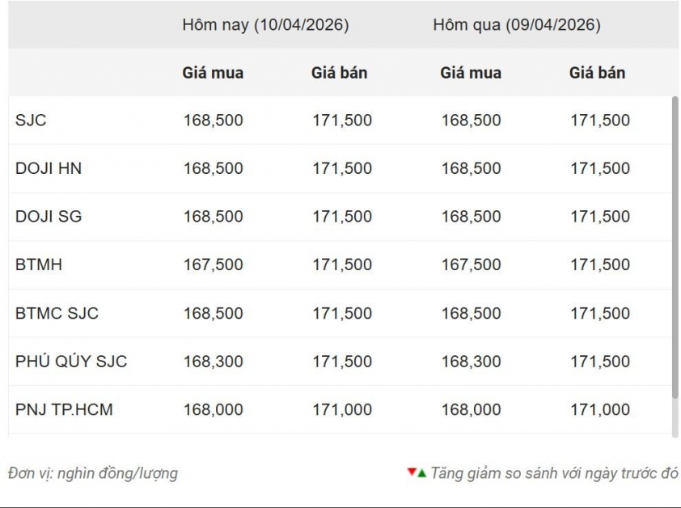Click the Đơn vị: nghìn đồng/lượng note
This screenshot has width=681, height=508.
pyautogui.click(x=92, y=473)
